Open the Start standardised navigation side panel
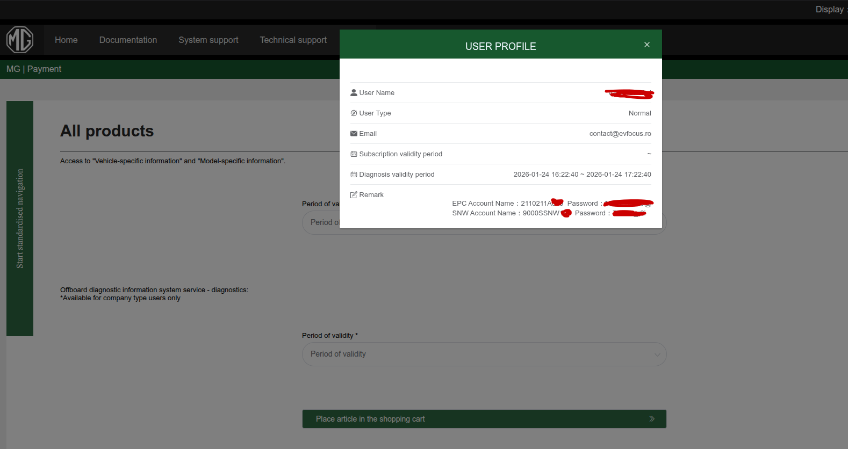 click(20, 219)
